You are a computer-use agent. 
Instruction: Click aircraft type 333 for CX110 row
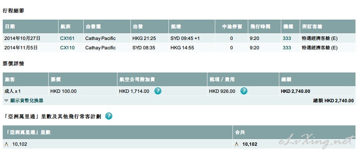[287, 48]
